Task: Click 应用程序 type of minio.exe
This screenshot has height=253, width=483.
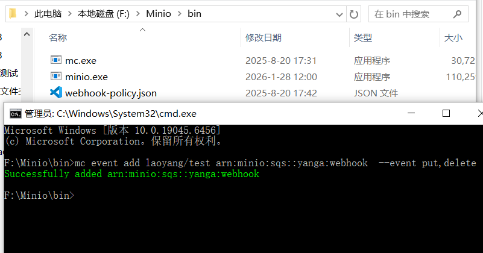Action: (x=372, y=77)
